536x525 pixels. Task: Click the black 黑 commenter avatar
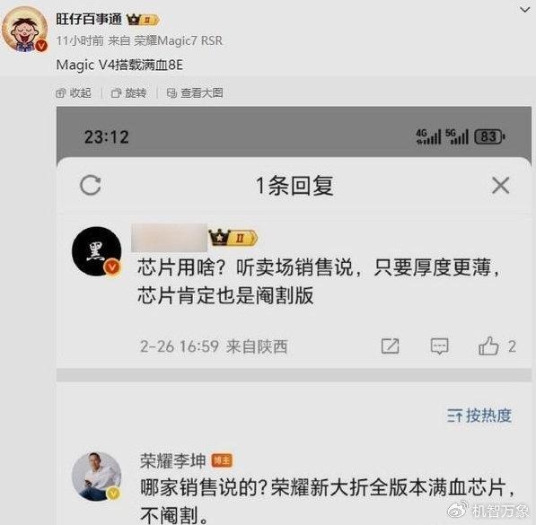97,251
